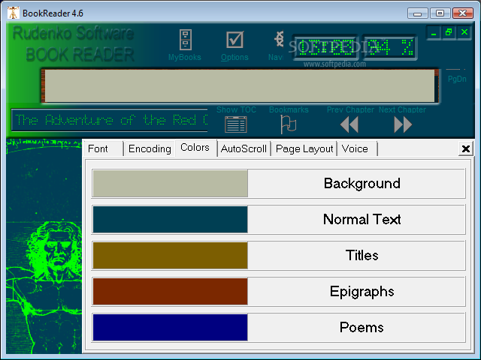
Task: Open the Bookmarks flag icon
Action: click(289, 124)
